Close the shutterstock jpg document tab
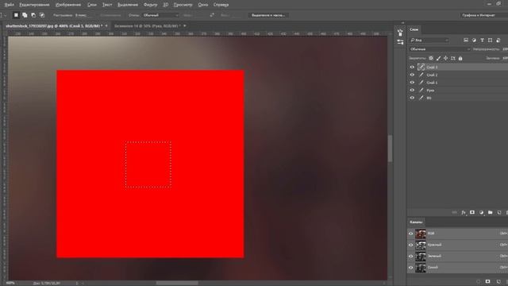Image resolution: width=508 pixels, height=286 pixels. point(106,26)
